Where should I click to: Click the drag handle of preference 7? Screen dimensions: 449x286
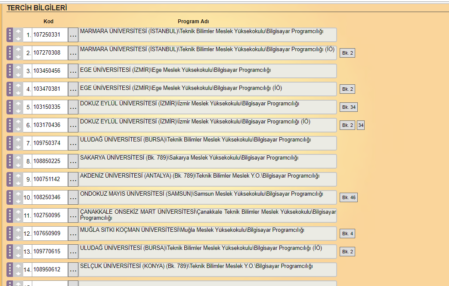(x=10, y=143)
